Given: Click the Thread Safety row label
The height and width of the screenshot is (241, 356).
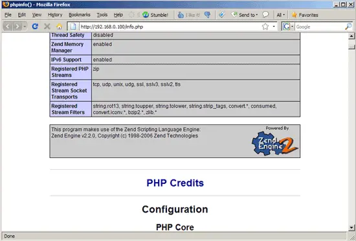Looking at the screenshot, I should coord(68,35).
